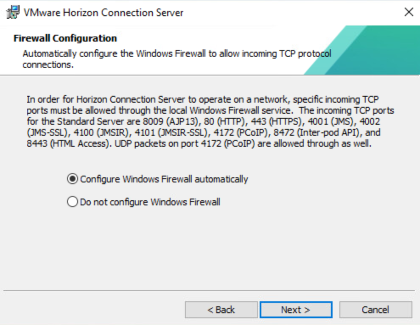Click the VMware installer icon in title bar

click(14, 12)
